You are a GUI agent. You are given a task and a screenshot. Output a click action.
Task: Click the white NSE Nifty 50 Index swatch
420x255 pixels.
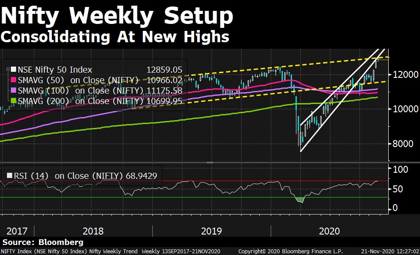13,70
